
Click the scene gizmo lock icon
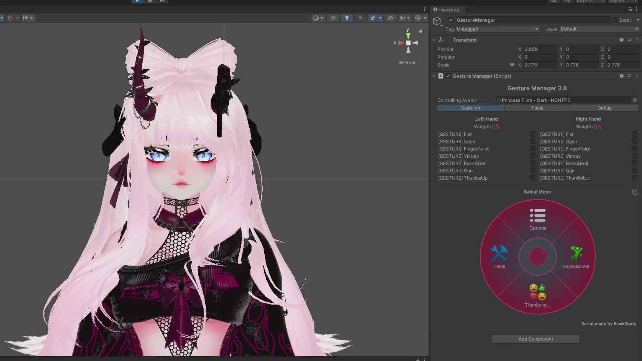[421, 31]
